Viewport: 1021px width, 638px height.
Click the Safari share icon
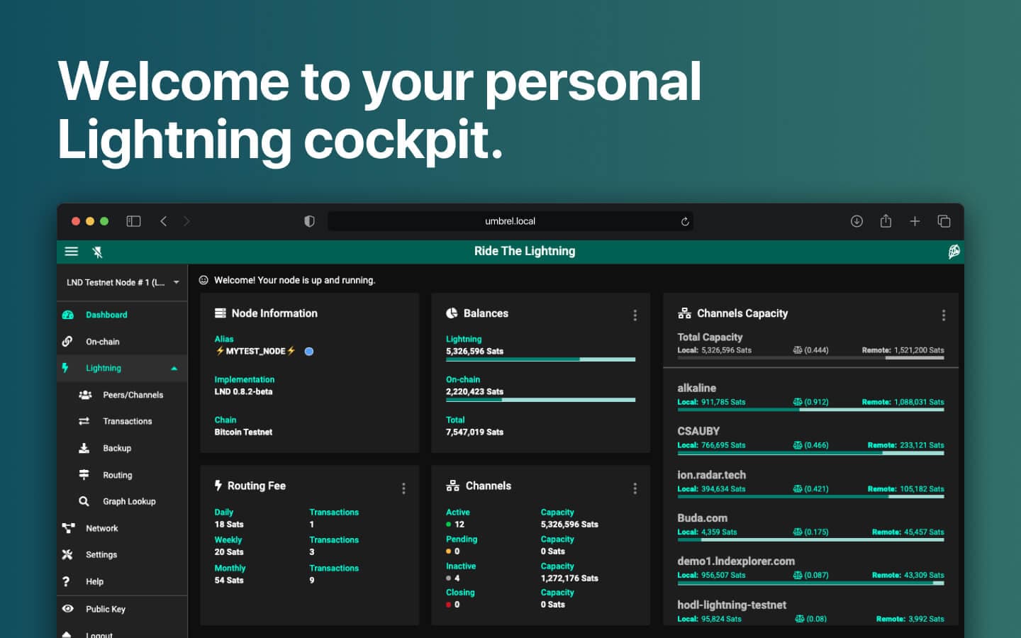coord(886,221)
